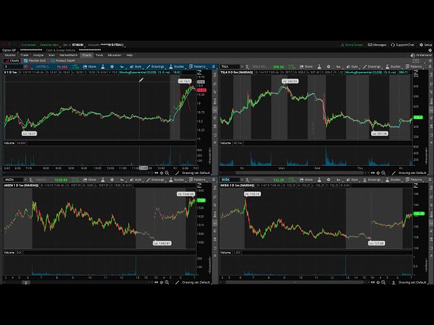The width and height of the screenshot is (434, 325).
Task: Click NVDA chart horizontal scrollbar
Action: [x=295, y=282]
